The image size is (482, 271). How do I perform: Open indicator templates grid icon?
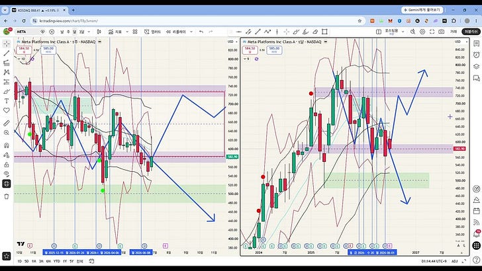coord(135,32)
